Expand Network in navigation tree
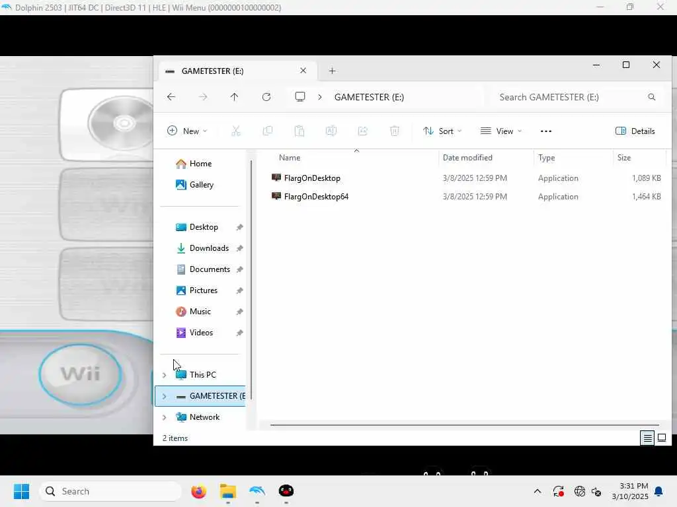Image resolution: width=677 pixels, height=507 pixels. pos(165,417)
